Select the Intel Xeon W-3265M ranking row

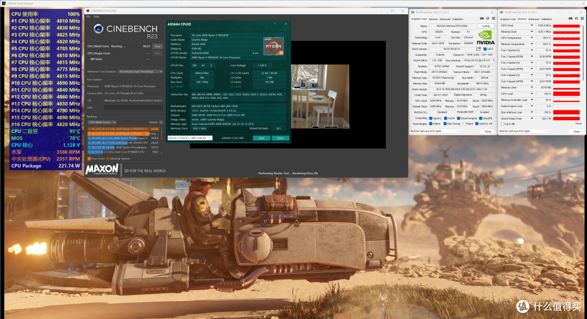(123, 142)
